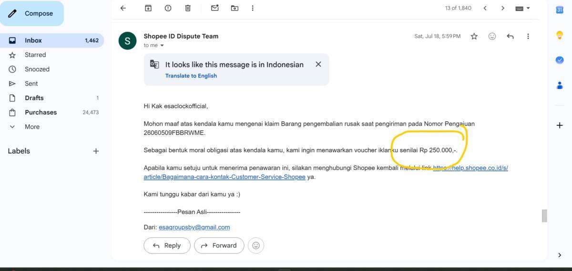Viewport: 572px width, 271px height.
Task: Open the input tools keyboard dropdown
Action: (523, 8)
